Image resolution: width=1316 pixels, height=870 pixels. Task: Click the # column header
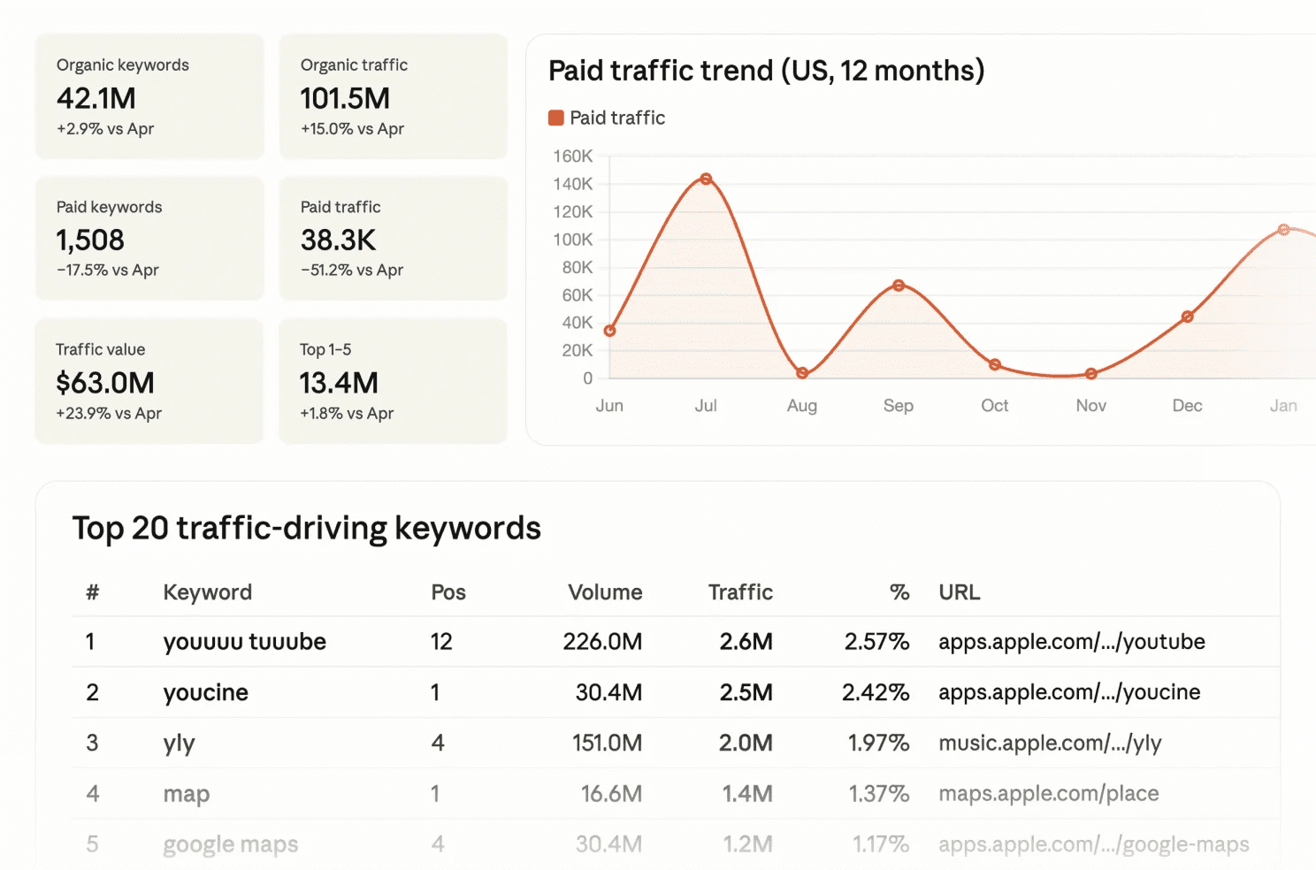[x=92, y=592]
